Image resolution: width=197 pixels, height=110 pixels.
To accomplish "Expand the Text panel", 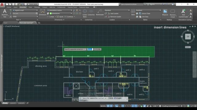I will click(x=18, y=20).
